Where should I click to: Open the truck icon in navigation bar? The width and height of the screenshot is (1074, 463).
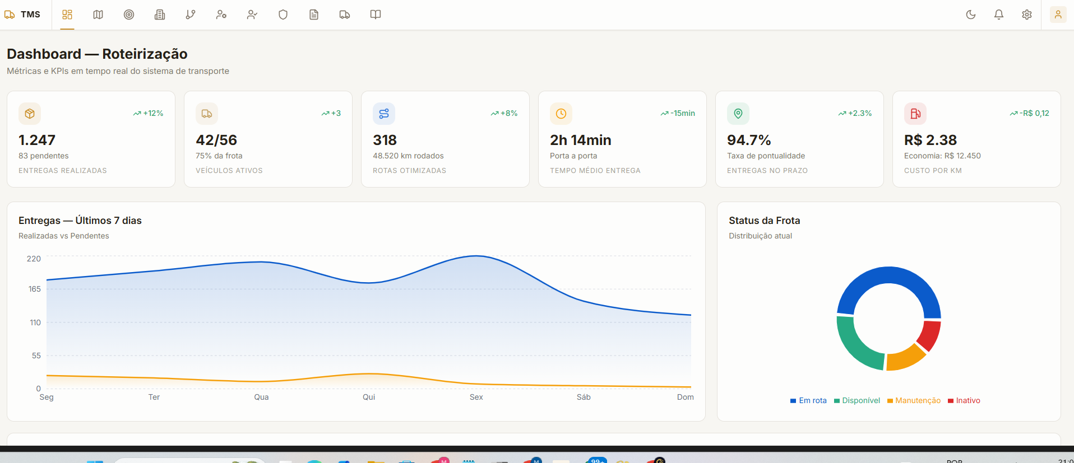coord(345,15)
